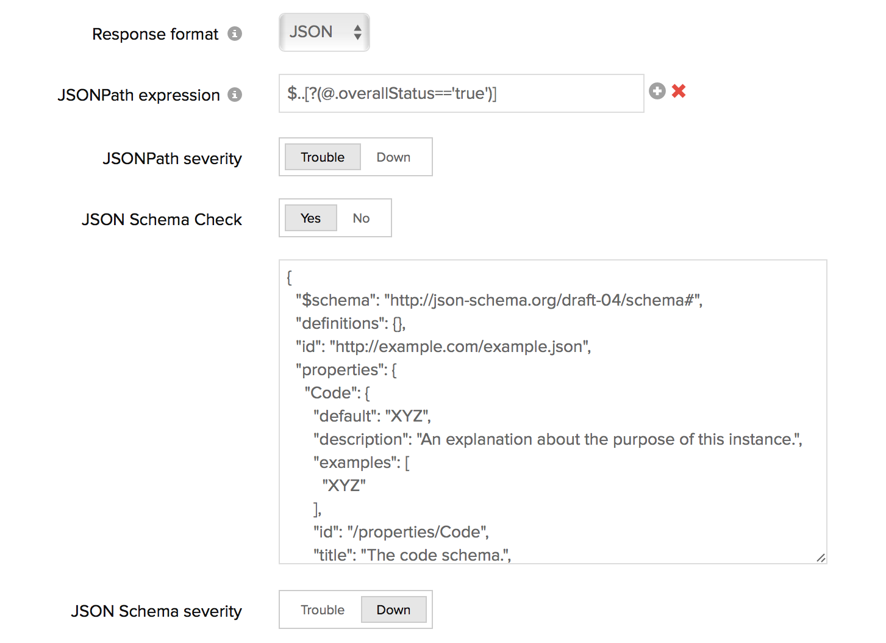Click the info icon beside Response format
The height and width of the screenshot is (643, 886).
tap(235, 34)
